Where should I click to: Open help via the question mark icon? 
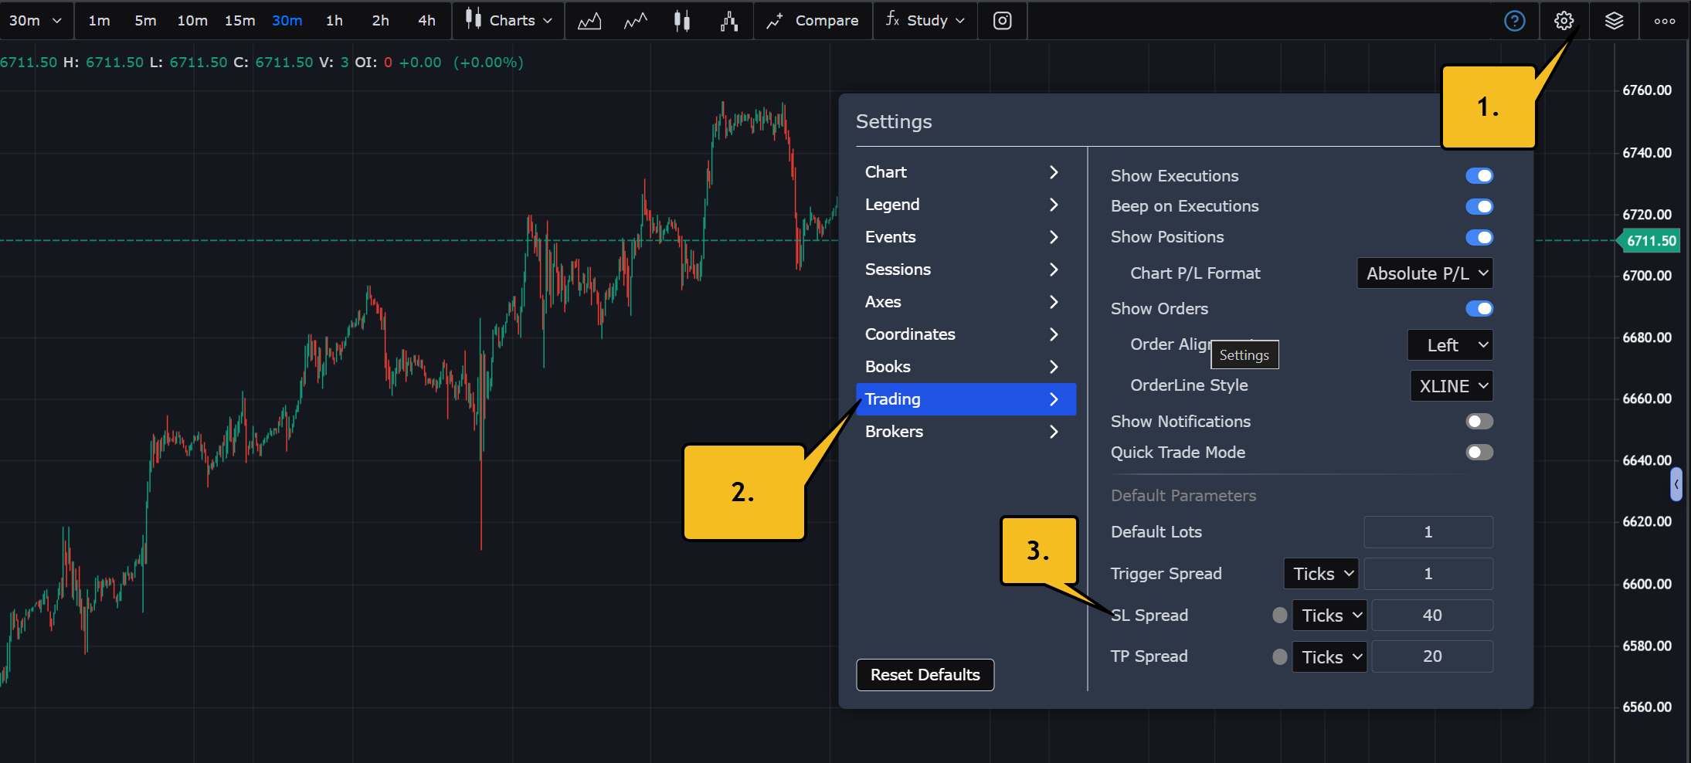pyautogui.click(x=1514, y=21)
